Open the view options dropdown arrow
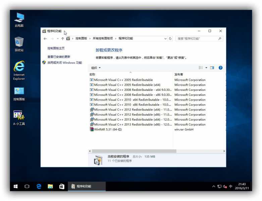The width and height of the screenshot is (262, 201). click(x=206, y=68)
